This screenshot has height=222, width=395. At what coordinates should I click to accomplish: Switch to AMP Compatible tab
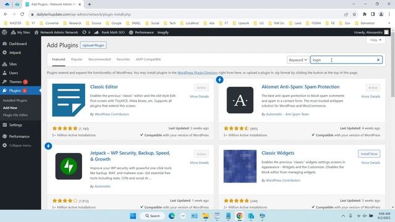pyautogui.click(x=148, y=59)
